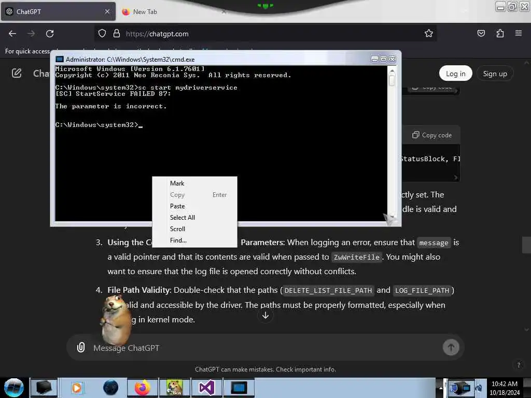Open the help question mark icon
The height and width of the screenshot is (398, 531).
(x=519, y=365)
